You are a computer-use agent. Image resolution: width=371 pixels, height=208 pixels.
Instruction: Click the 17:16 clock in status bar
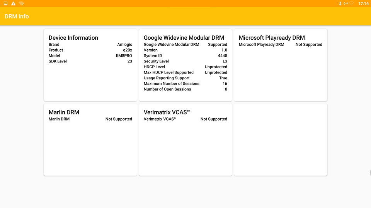coord(363,3)
